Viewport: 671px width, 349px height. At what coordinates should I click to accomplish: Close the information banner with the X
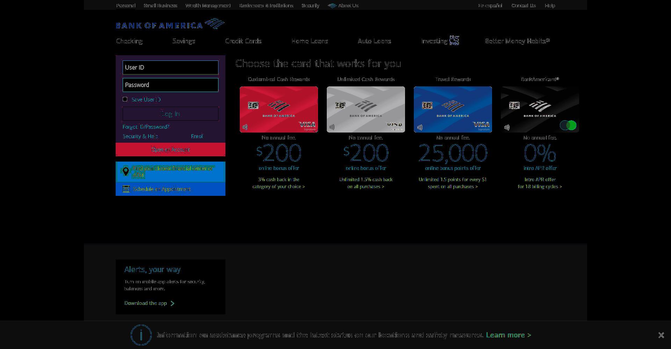coord(661,335)
